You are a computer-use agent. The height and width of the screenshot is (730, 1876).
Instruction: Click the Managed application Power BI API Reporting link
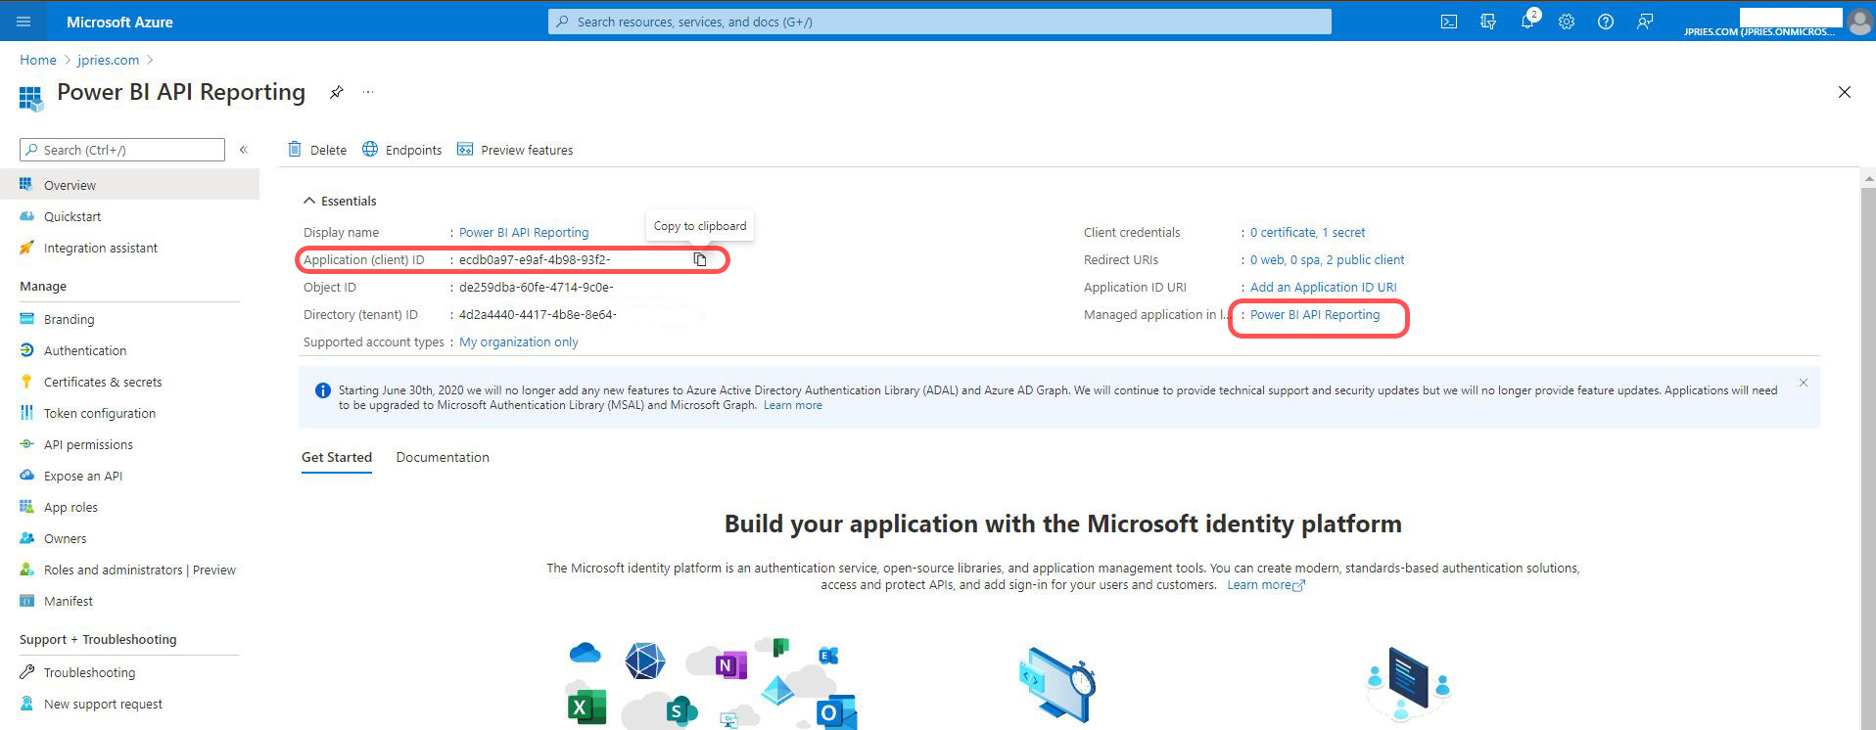point(1314,314)
